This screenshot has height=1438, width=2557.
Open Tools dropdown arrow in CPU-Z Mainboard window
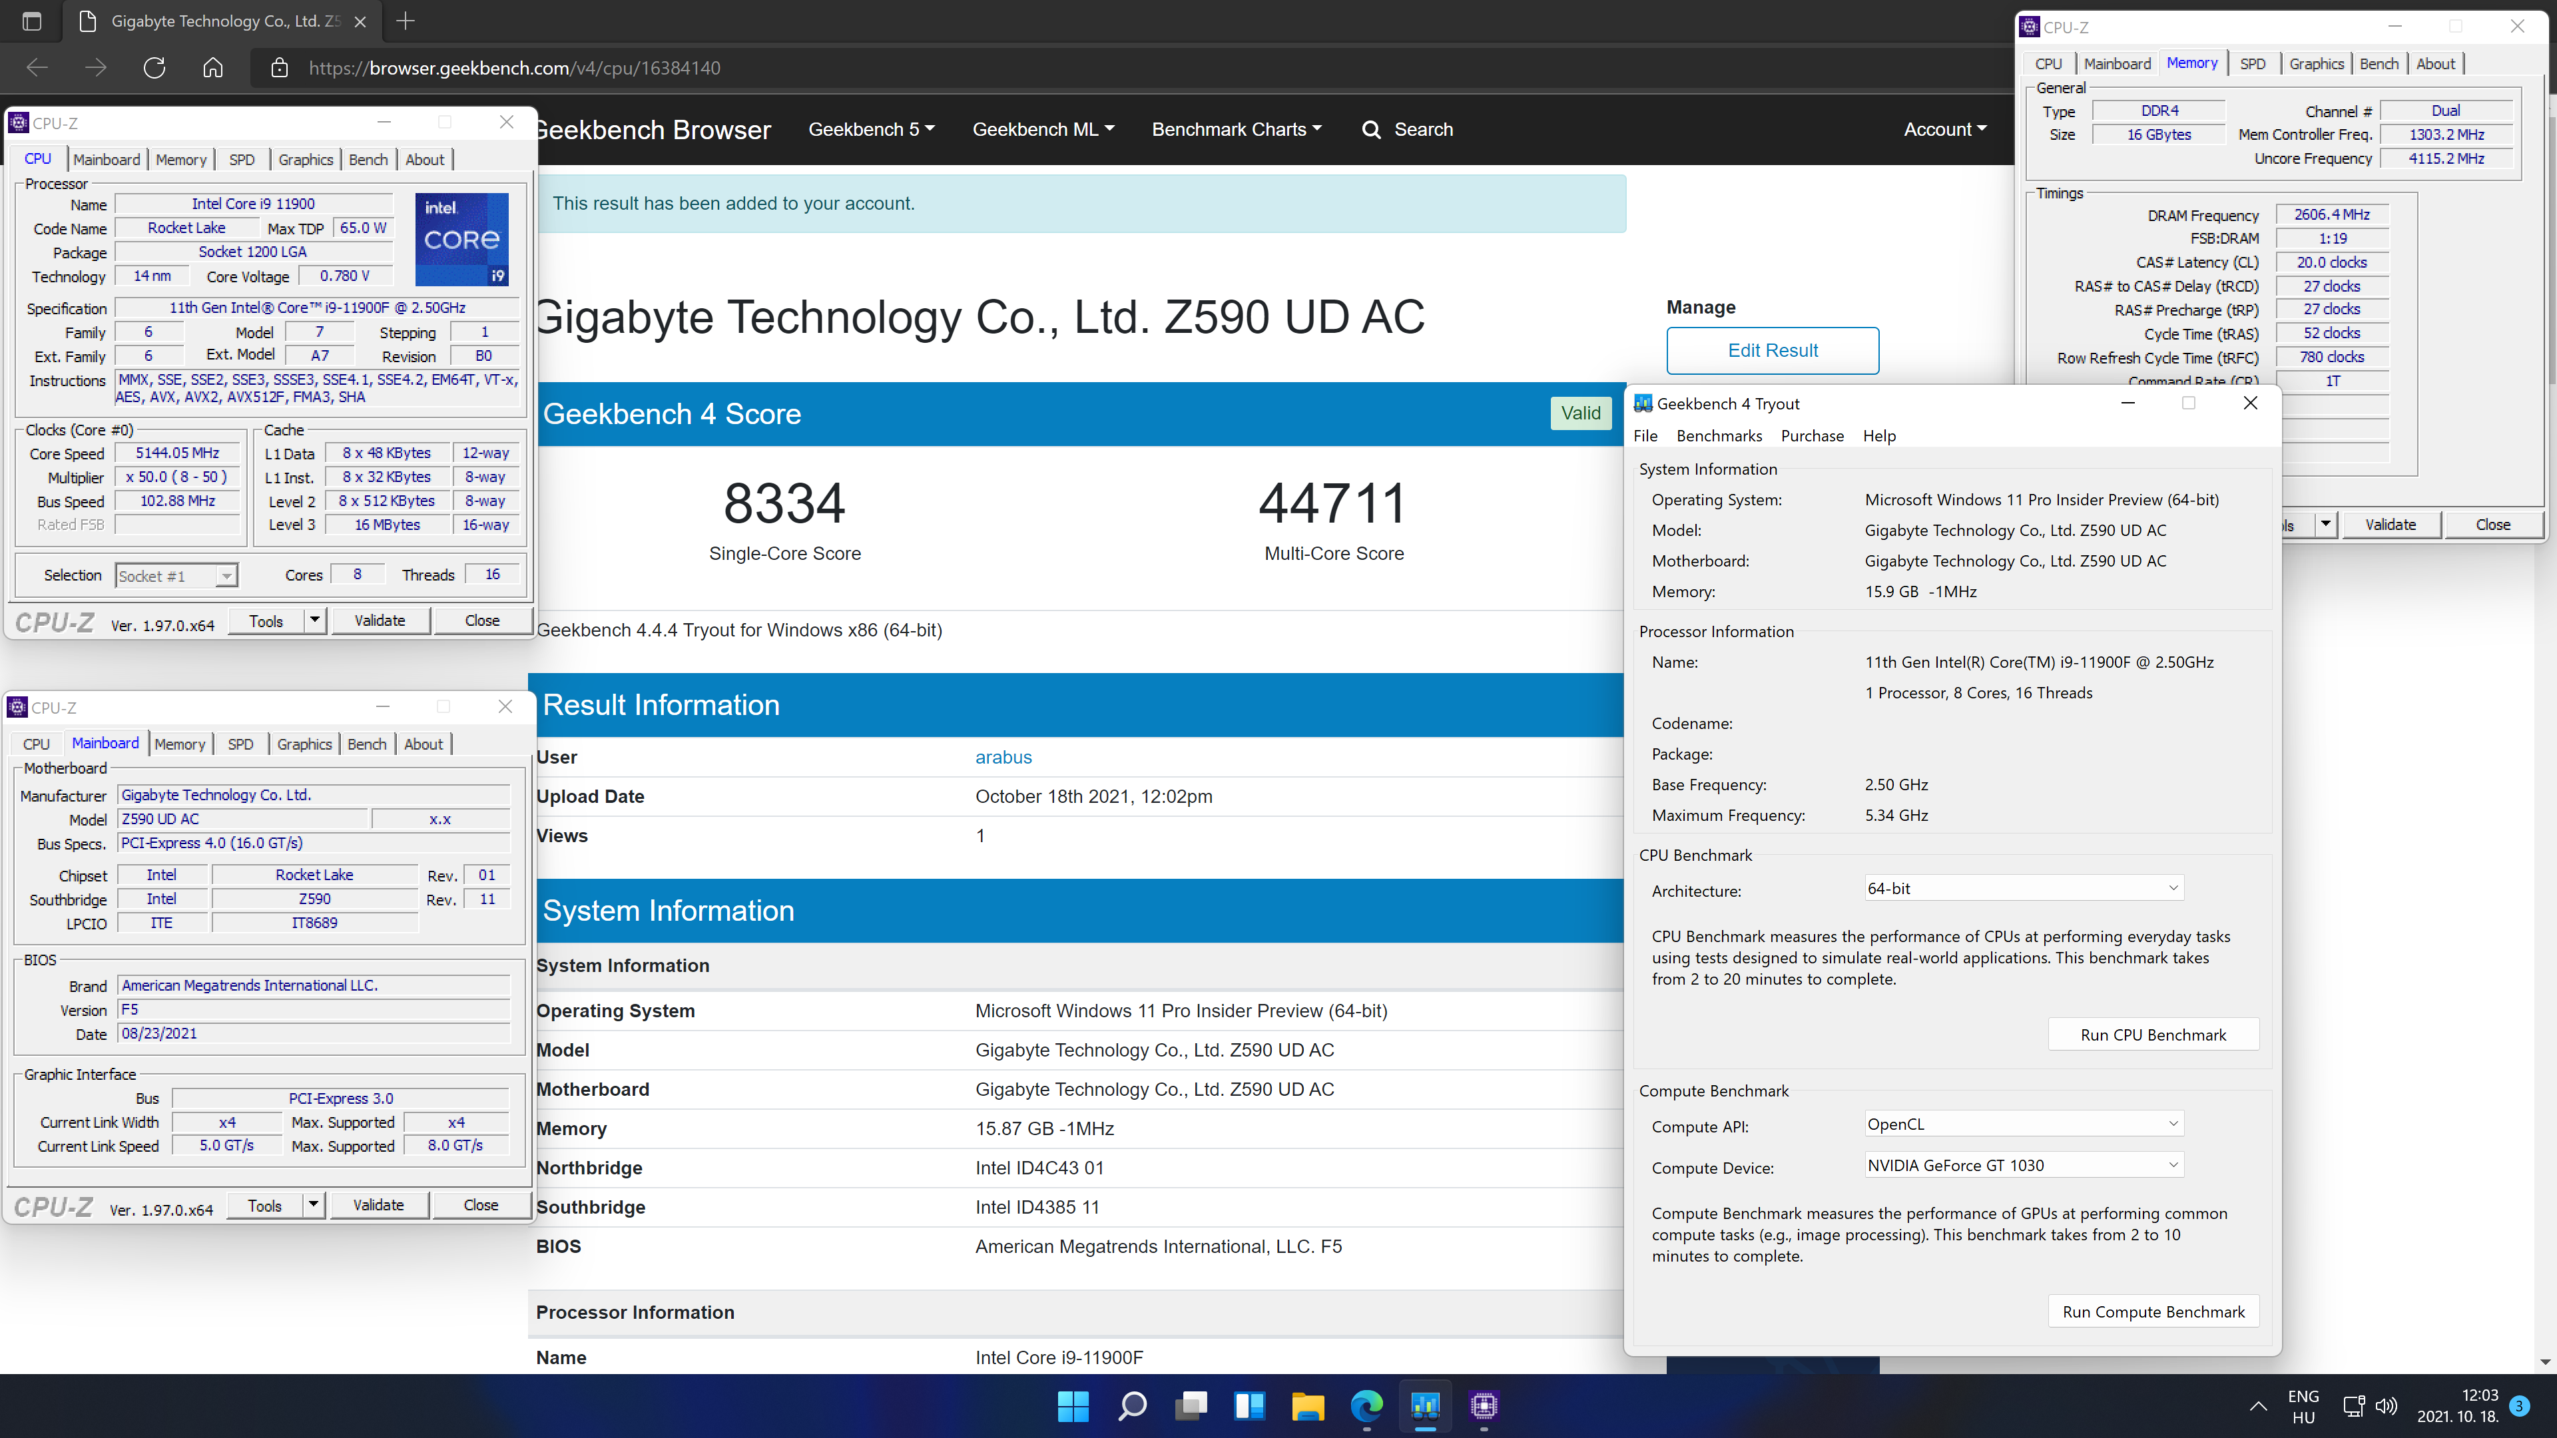pyautogui.click(x=314, y=1205)
